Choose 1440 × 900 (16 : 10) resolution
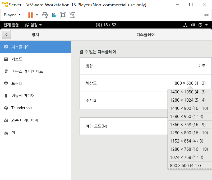The image size is (212, 180). click(x=190, y=108)
